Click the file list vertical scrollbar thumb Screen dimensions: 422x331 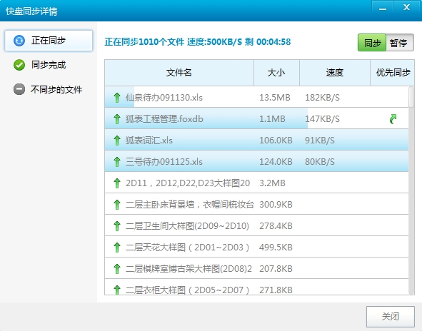(x=411, y=97)
